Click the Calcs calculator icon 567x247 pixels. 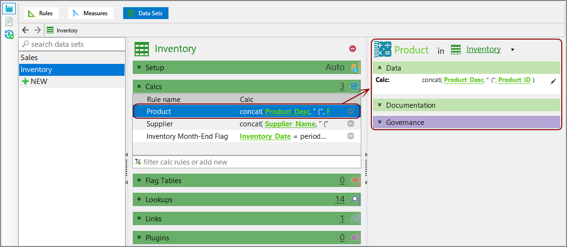tap(355, 87)
